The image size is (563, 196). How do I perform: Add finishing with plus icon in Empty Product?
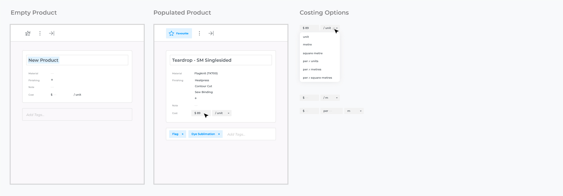coord(52,80)
